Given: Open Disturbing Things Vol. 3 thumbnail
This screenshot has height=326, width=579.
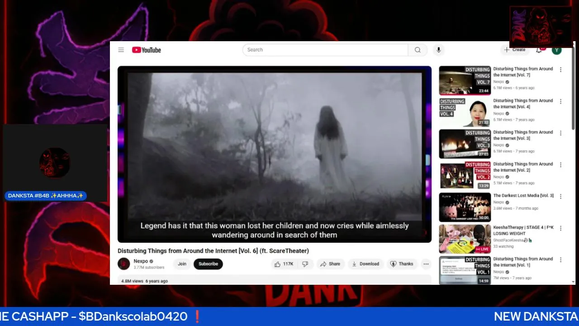Looking at the screenshot, I should [465, 144].
